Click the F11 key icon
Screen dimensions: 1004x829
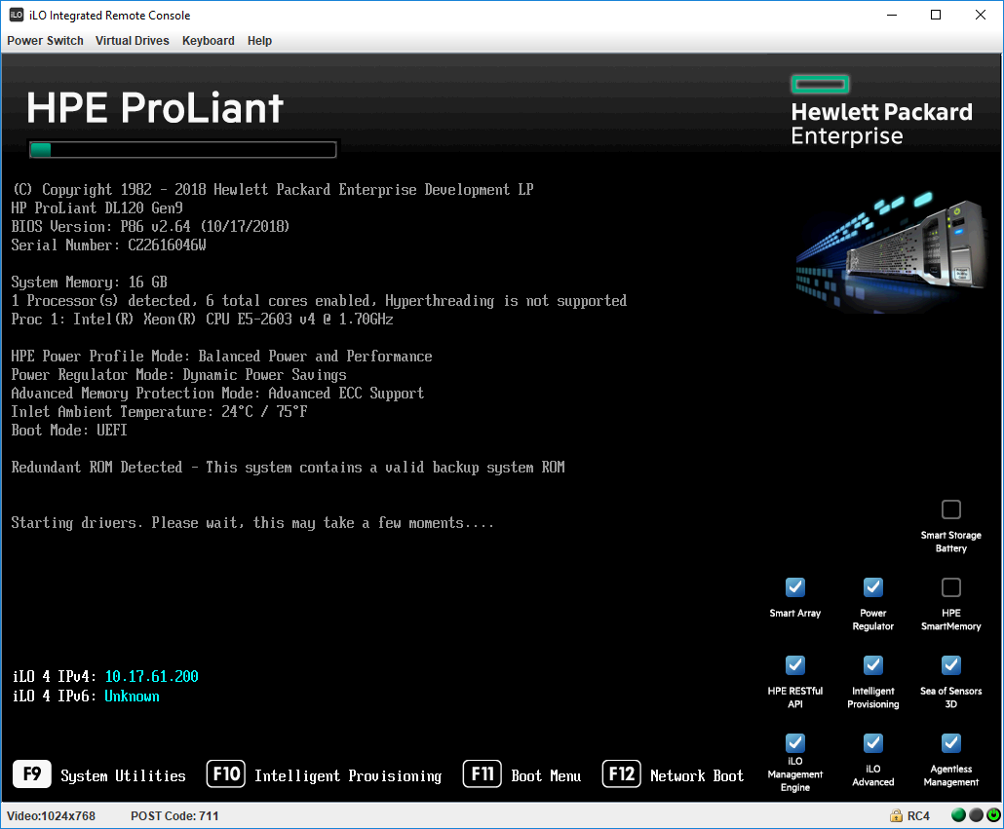[483, 774]
